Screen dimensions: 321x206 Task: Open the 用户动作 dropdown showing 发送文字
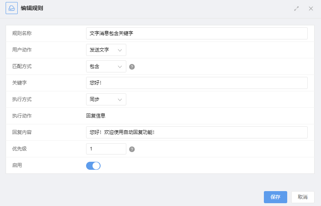click(x=106, y=50)
